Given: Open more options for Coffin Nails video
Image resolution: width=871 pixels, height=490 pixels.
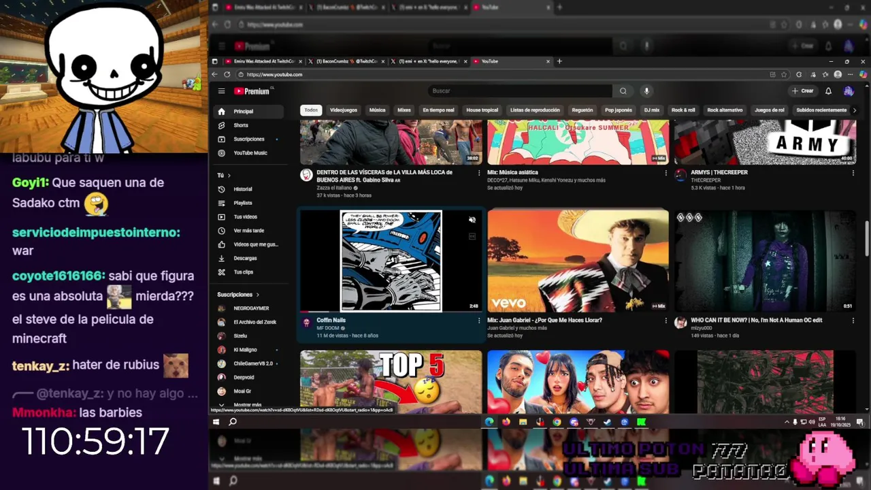Looking at the screenshot, I should pyautogui.click(x=479, y=321).
